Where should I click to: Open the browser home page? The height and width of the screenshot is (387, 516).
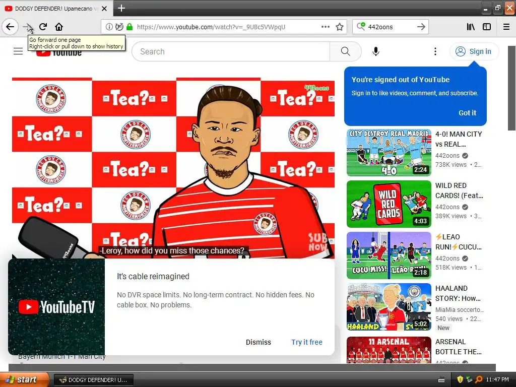(x=59, y=27)
